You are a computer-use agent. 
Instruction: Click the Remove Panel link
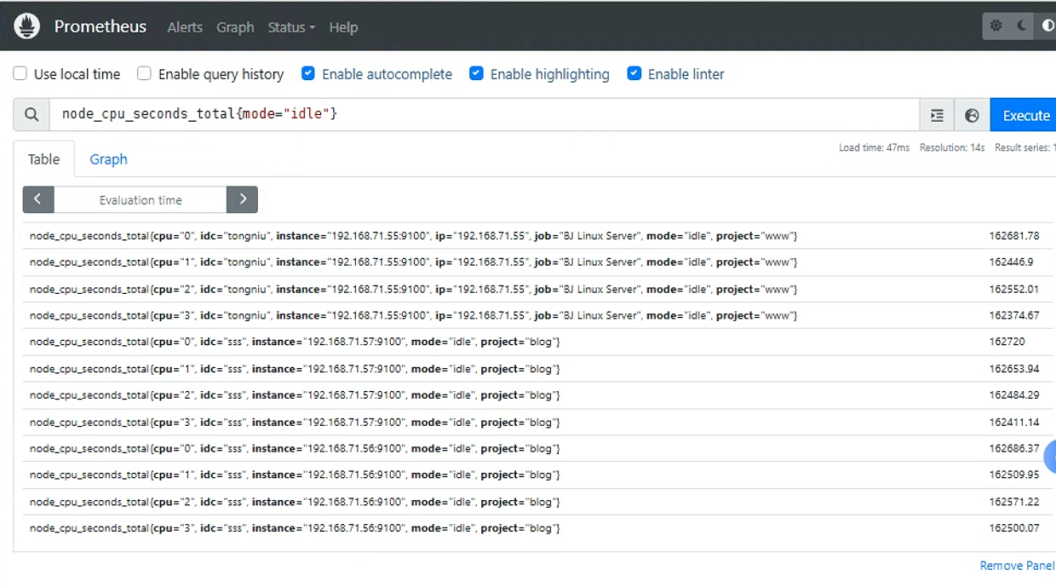1018,566
